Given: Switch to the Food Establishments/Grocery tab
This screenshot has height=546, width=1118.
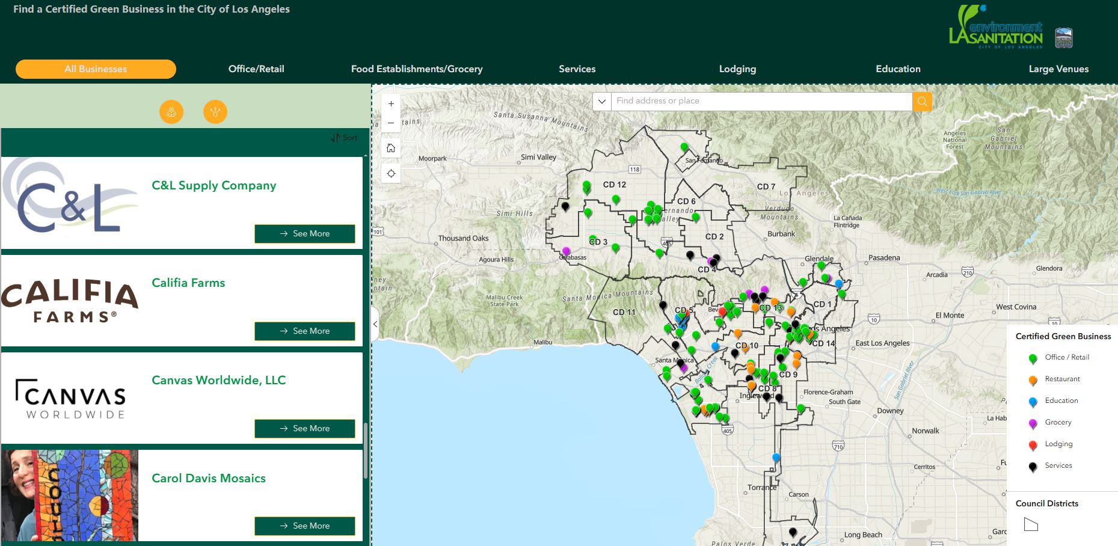Looking at the screenshot, I should click(417, 69).
